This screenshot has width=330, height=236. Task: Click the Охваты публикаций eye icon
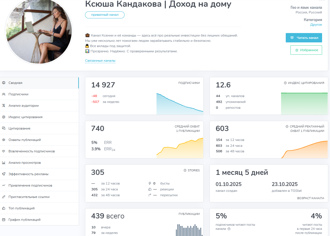(x=4, y=140)
